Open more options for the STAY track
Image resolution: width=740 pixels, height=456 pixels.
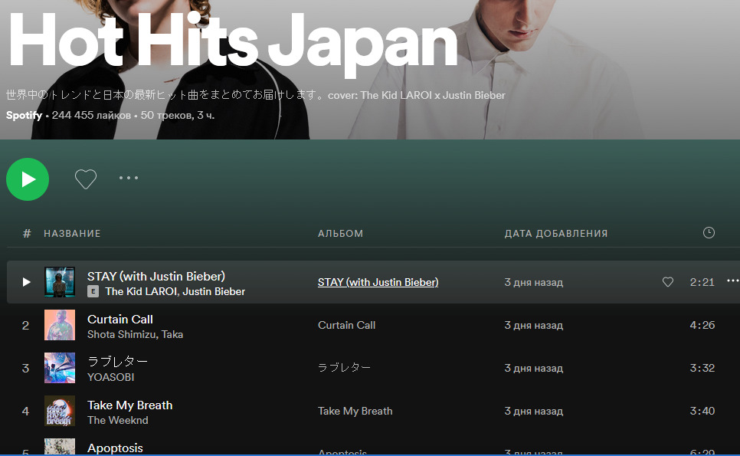point(732,281)
